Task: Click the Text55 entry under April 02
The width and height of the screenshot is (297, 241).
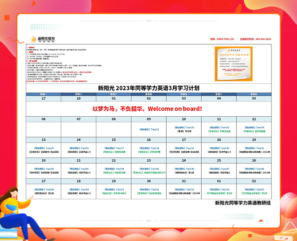Action: click(255, 190)
